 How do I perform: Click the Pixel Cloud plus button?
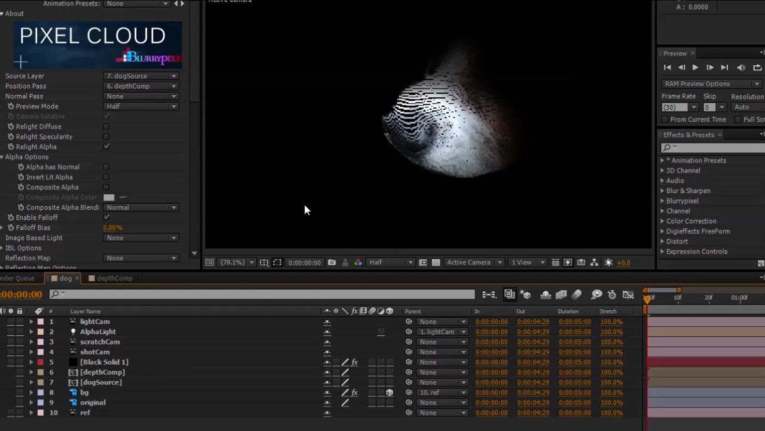point(21,62)
